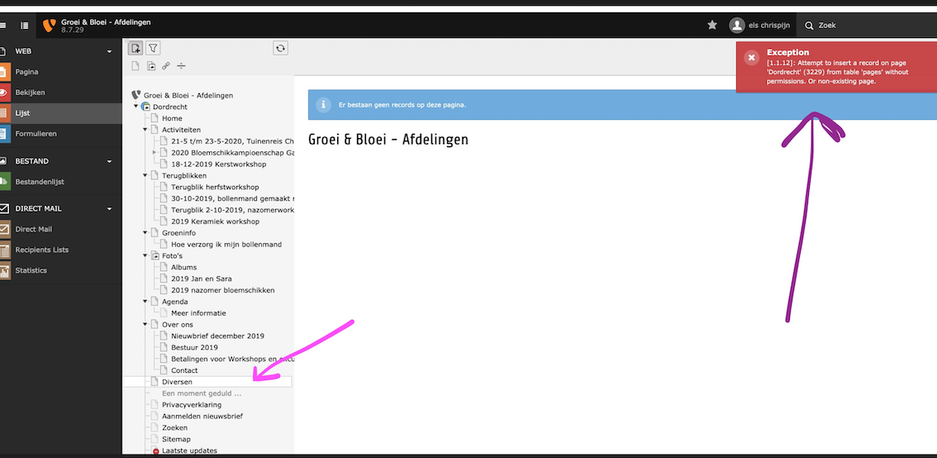Toggle the module menu with hamburger icon

(x=2, y=26)
